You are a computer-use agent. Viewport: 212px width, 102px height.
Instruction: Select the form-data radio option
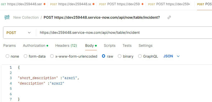pos(25,56)
